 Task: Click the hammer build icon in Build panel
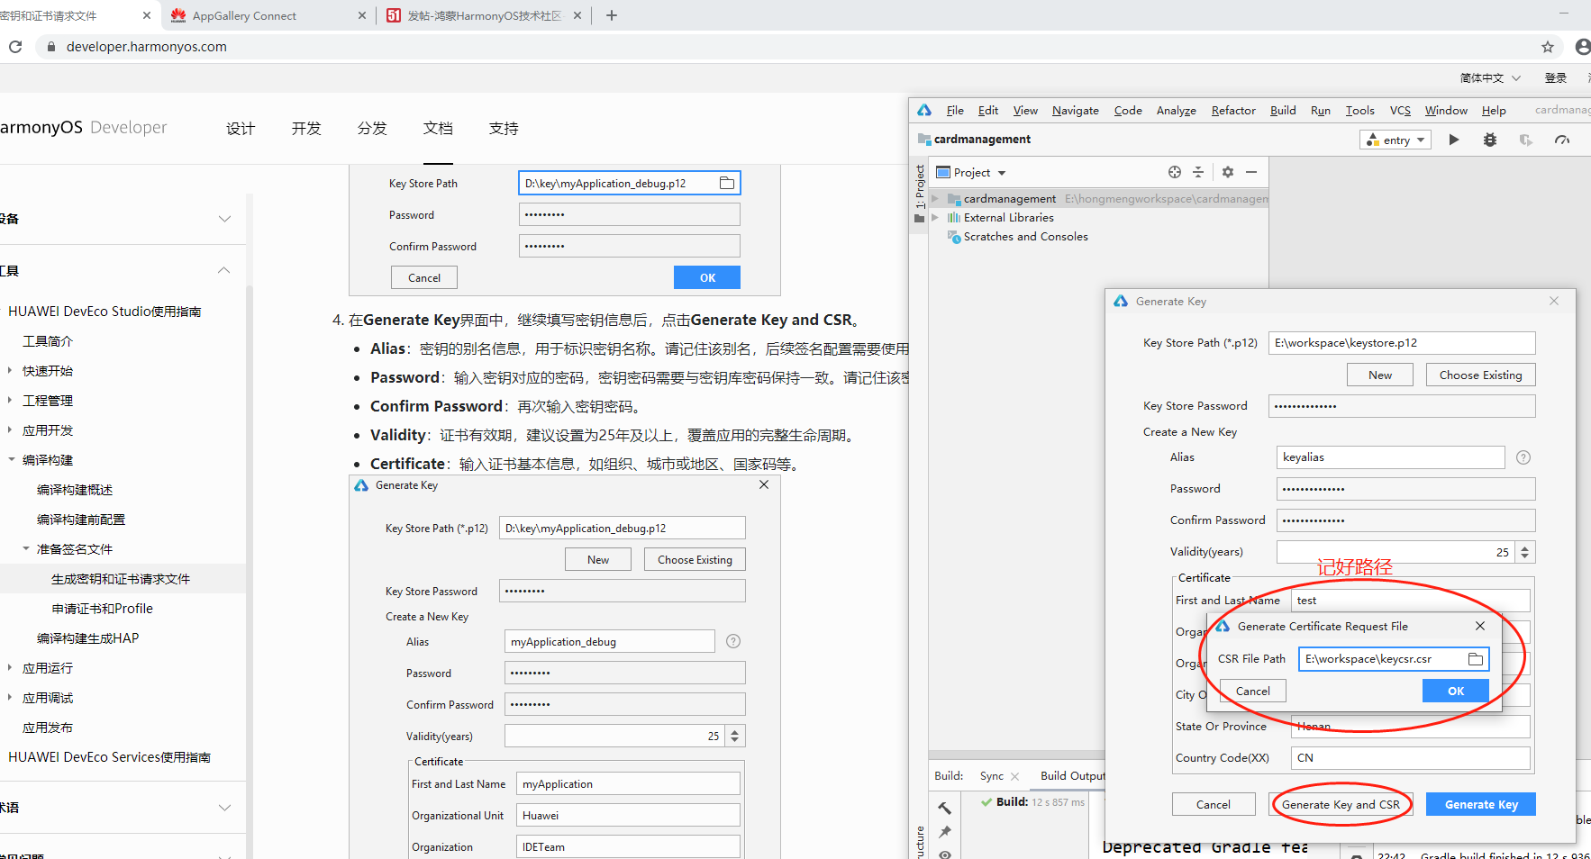(944, 808)
